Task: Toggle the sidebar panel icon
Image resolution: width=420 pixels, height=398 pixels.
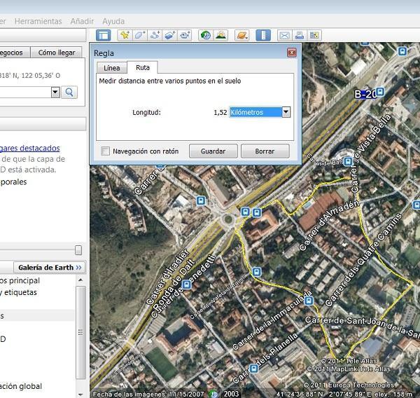Action: click(x=104, y=35)
